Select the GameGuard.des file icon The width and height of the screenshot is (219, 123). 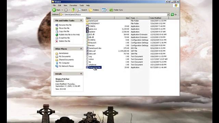pos(87,48)
